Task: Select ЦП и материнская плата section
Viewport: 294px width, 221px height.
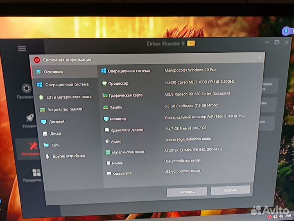Action: pyautogui.click(x=68, y=97)
